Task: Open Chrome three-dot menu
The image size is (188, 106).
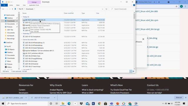Action: [185, 6]
